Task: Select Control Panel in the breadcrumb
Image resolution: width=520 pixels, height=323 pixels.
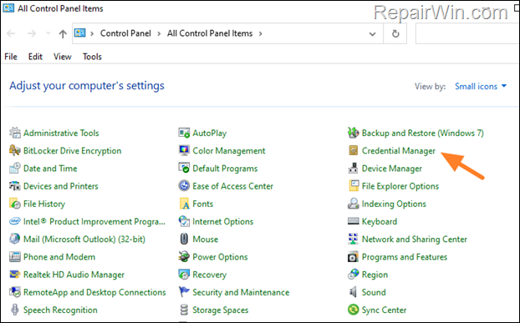Action: coord(125,33)
